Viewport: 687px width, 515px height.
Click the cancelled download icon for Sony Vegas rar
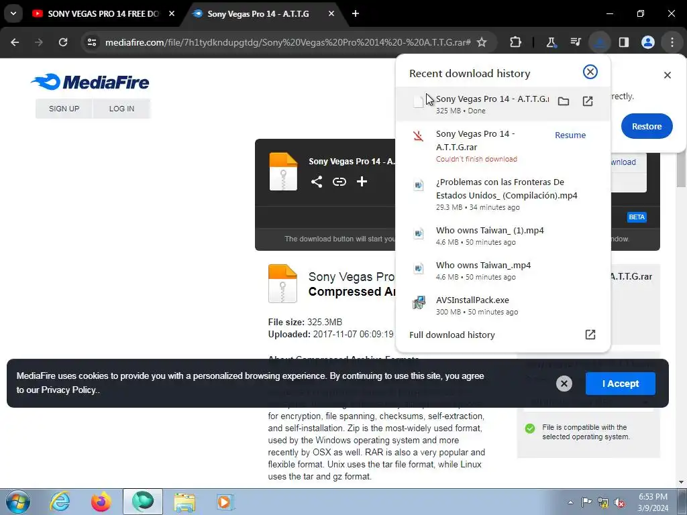pyautogui.click(x=419, y=135)
